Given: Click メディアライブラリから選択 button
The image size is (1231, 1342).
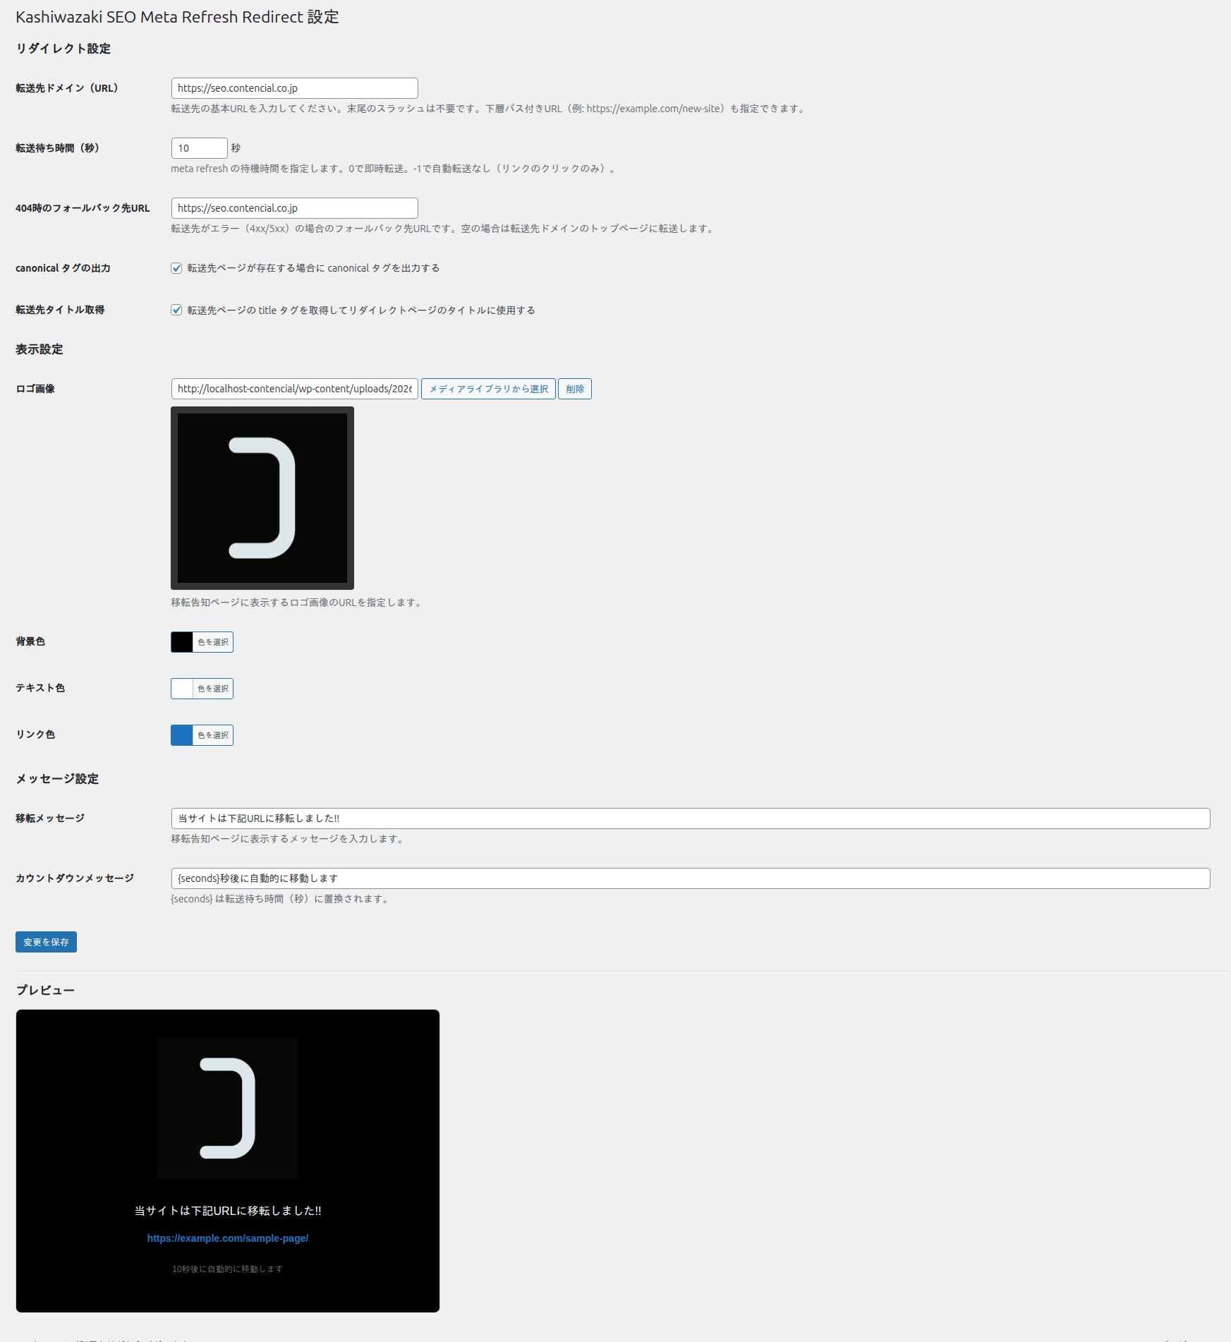Looking at the screenshot, I should (x=488, y=389).
